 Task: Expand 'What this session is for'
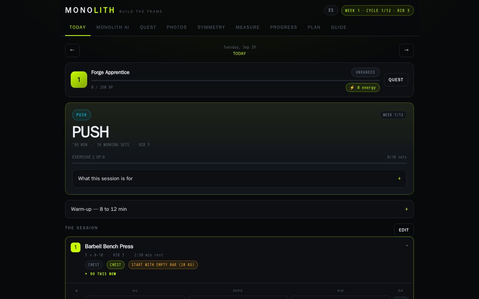pyautogui.click(x=239, y=178)
